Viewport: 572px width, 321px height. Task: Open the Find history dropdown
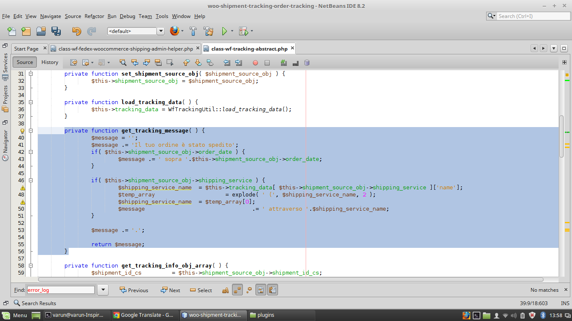click(x=103, y=290)
